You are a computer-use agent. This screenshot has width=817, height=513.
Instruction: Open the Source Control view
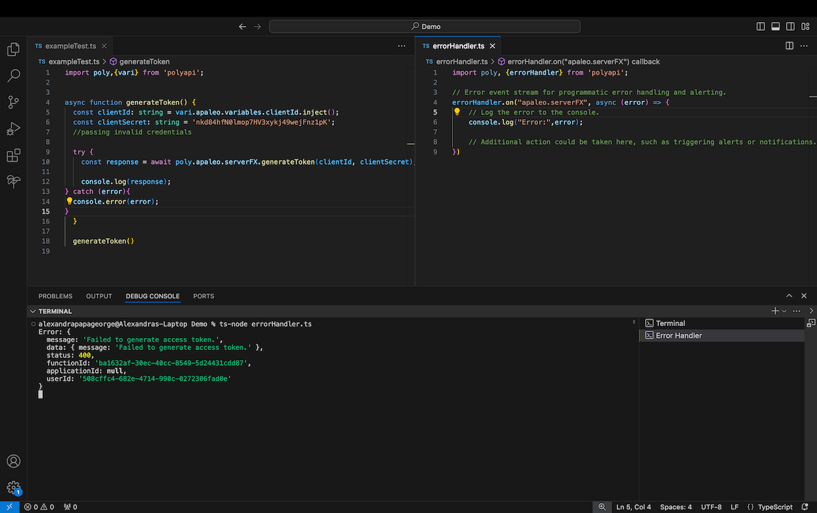click(x=13, y=102)
